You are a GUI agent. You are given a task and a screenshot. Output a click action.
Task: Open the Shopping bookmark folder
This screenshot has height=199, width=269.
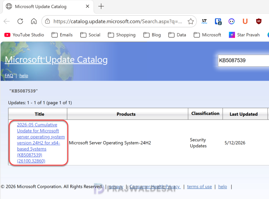[122, 35]
